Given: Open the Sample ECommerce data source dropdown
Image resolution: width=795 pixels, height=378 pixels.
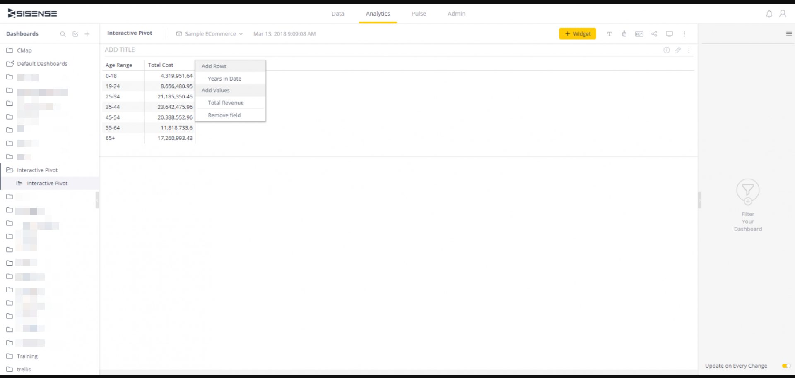Looking at the screenshot, I should [x=209, y=34].
